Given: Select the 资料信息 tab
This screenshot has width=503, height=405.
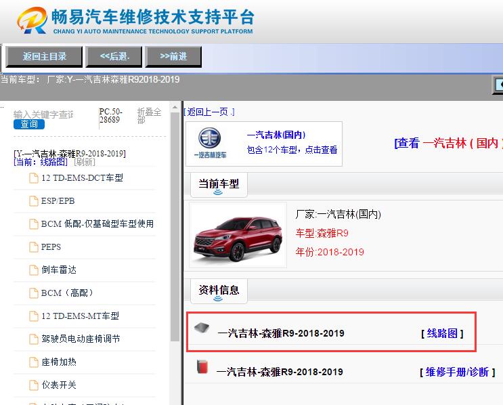Looking at the screenshot, I should coord(219,291).
